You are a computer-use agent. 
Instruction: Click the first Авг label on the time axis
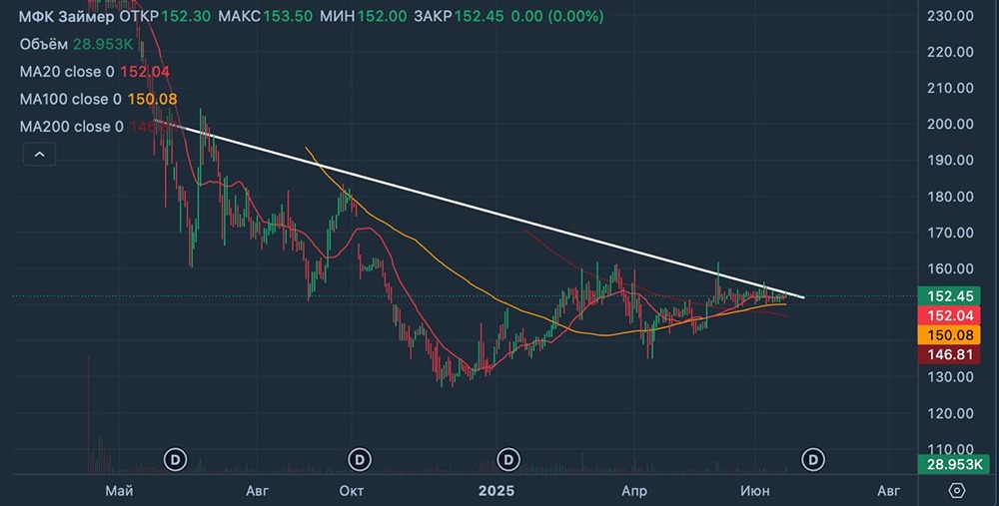258,491
